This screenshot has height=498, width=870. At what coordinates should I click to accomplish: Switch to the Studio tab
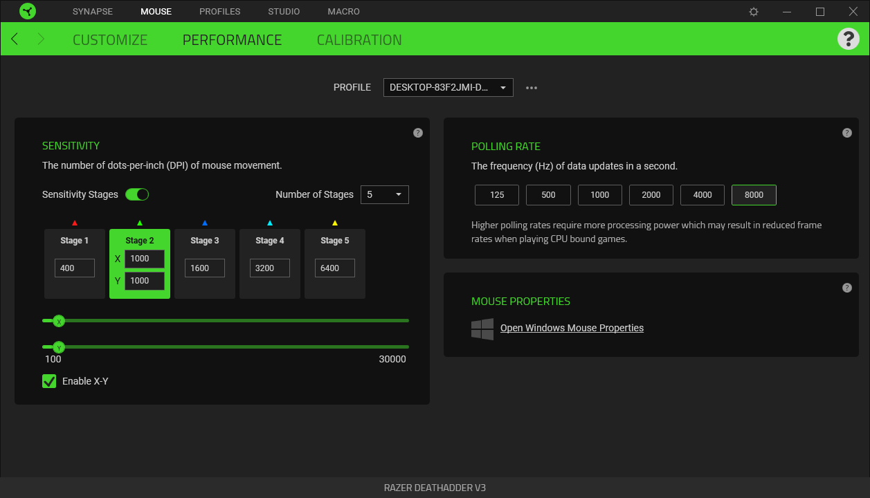point(284,12)
